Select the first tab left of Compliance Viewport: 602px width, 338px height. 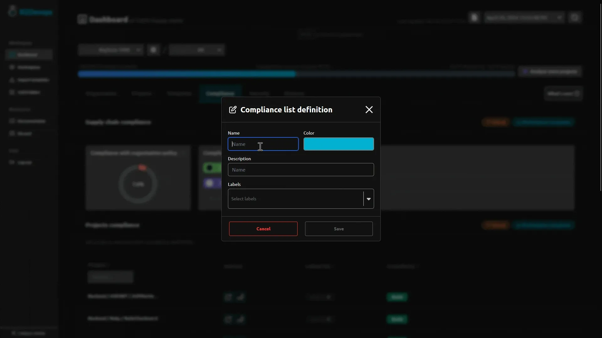(179, 93)
